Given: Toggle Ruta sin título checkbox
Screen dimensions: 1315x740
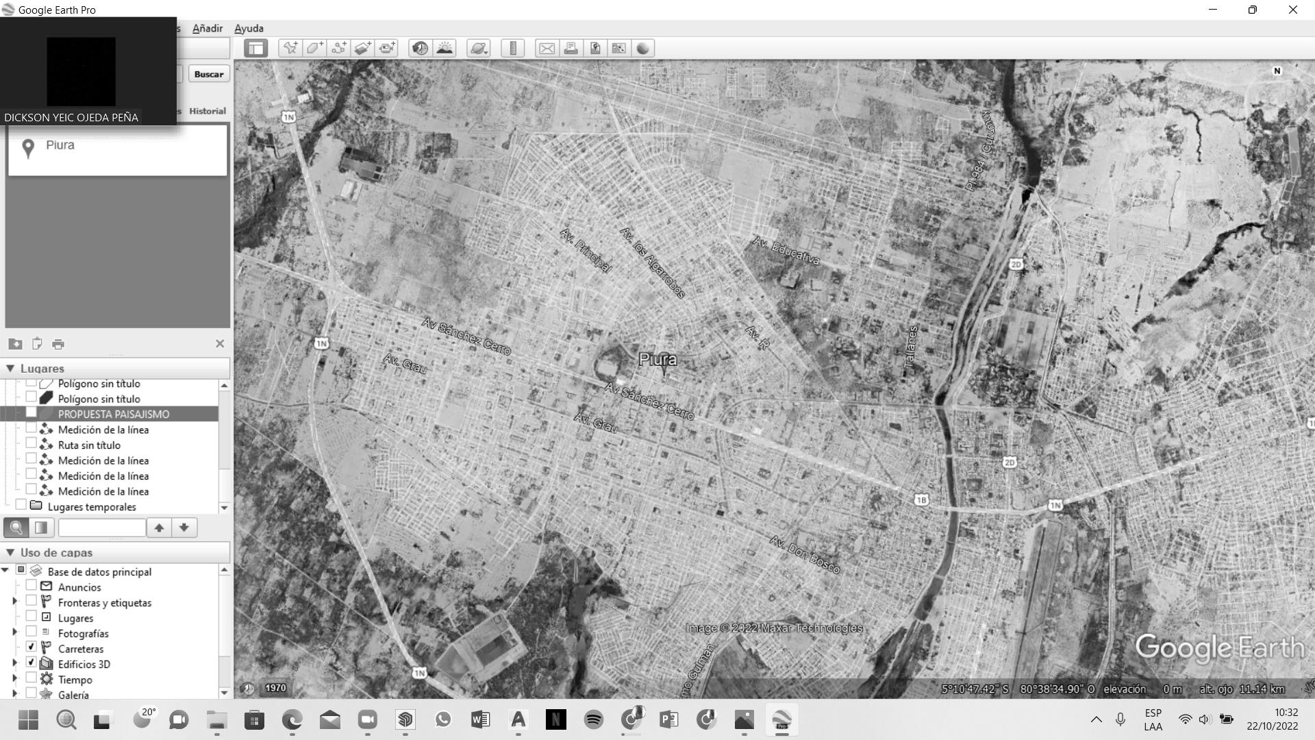Looking at the screenshot, I should pyautogui.click(x=31, y=443).
